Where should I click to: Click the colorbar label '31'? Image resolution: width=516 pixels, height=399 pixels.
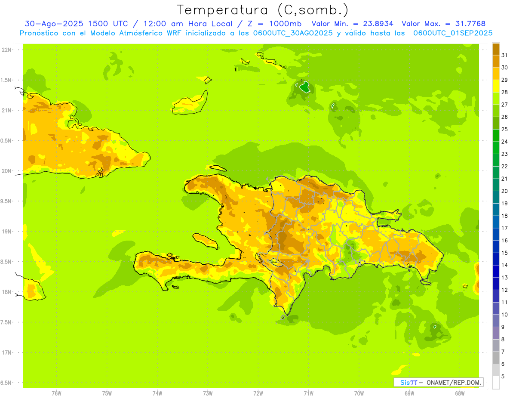(505, 55)
